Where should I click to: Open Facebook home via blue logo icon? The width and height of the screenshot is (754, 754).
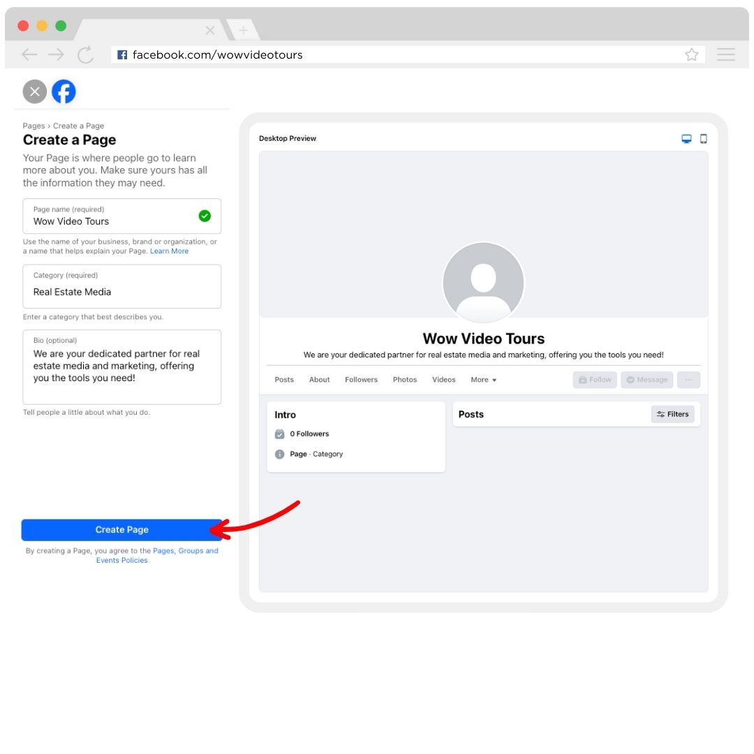(64, 91)
